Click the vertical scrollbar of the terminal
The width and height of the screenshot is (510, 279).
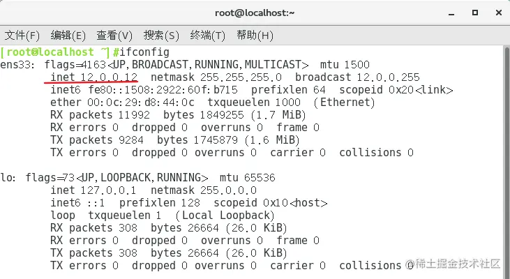pyautogui.click(x=507, y=163)
